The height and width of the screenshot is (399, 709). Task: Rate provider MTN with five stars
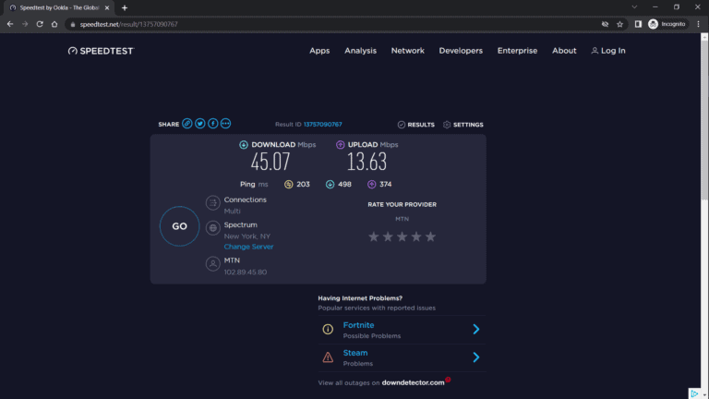pyautogui.click(x=430, y=236)
